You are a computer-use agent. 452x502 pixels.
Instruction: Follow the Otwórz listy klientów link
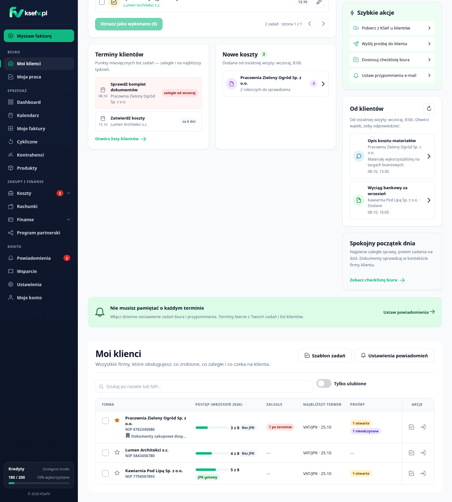pos(121,139)
